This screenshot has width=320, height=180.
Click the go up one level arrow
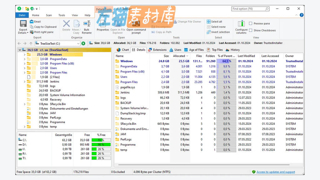31,43
